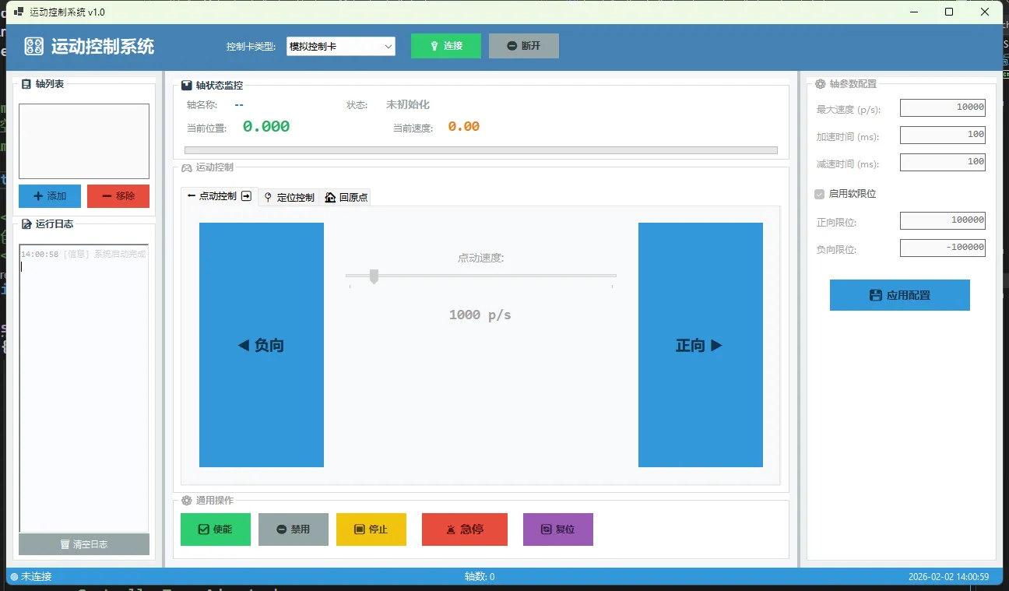Click the arrow-box icon on 点动控制 tab
This screenshot has width=1009, height=591.
click(x=247, y=196)
